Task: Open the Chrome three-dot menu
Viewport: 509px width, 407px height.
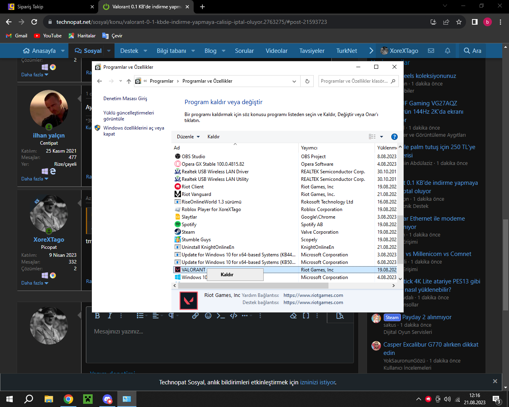Action: click(x=500, y=22)
